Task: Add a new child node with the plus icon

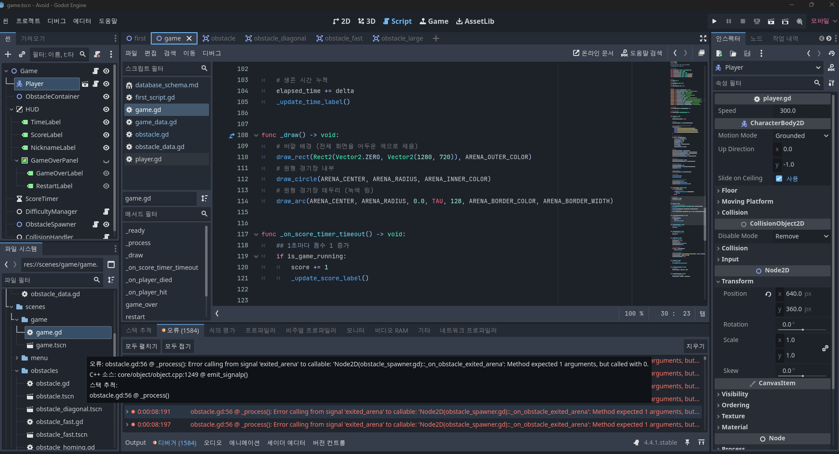Action: (x=8, y=54)
